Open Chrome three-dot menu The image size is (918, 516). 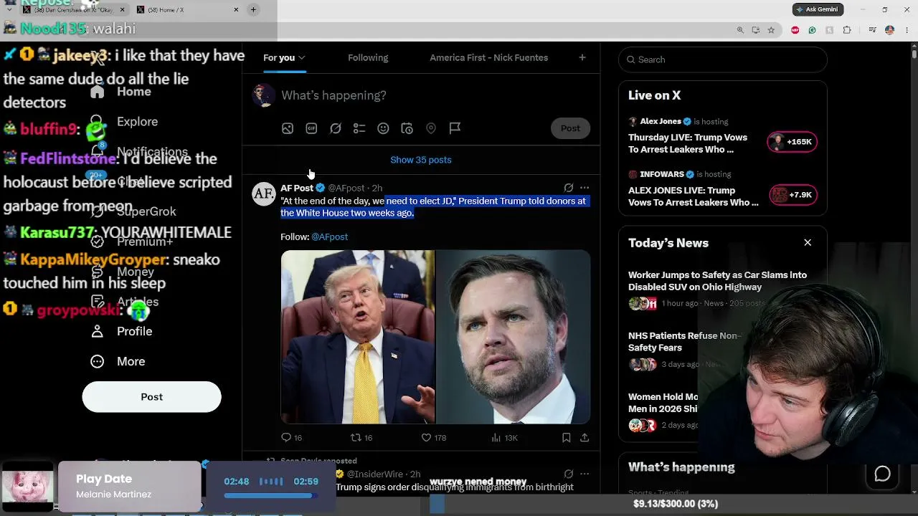click(x=907, y=30)
